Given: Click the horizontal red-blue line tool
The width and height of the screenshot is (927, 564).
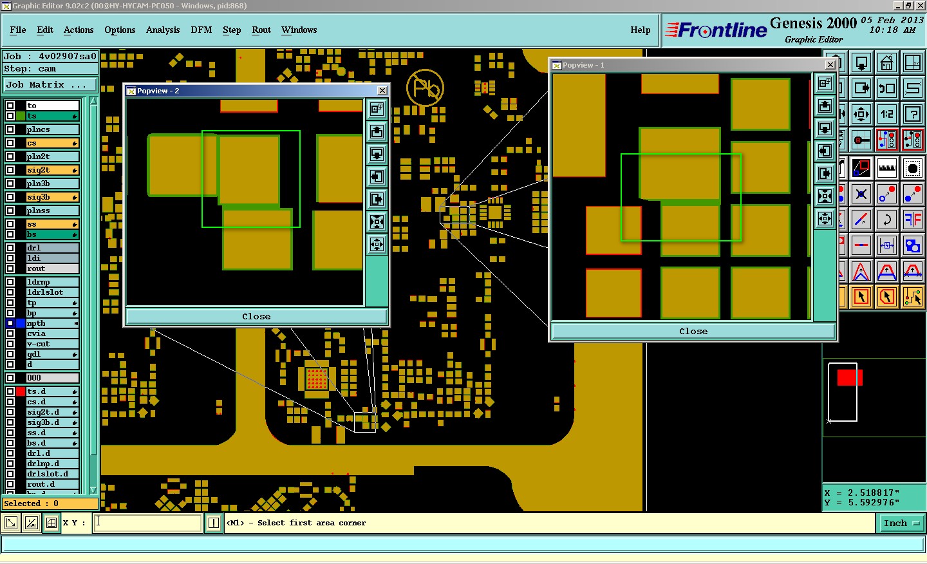Looking at the screenshot, I should click(861, 245).
